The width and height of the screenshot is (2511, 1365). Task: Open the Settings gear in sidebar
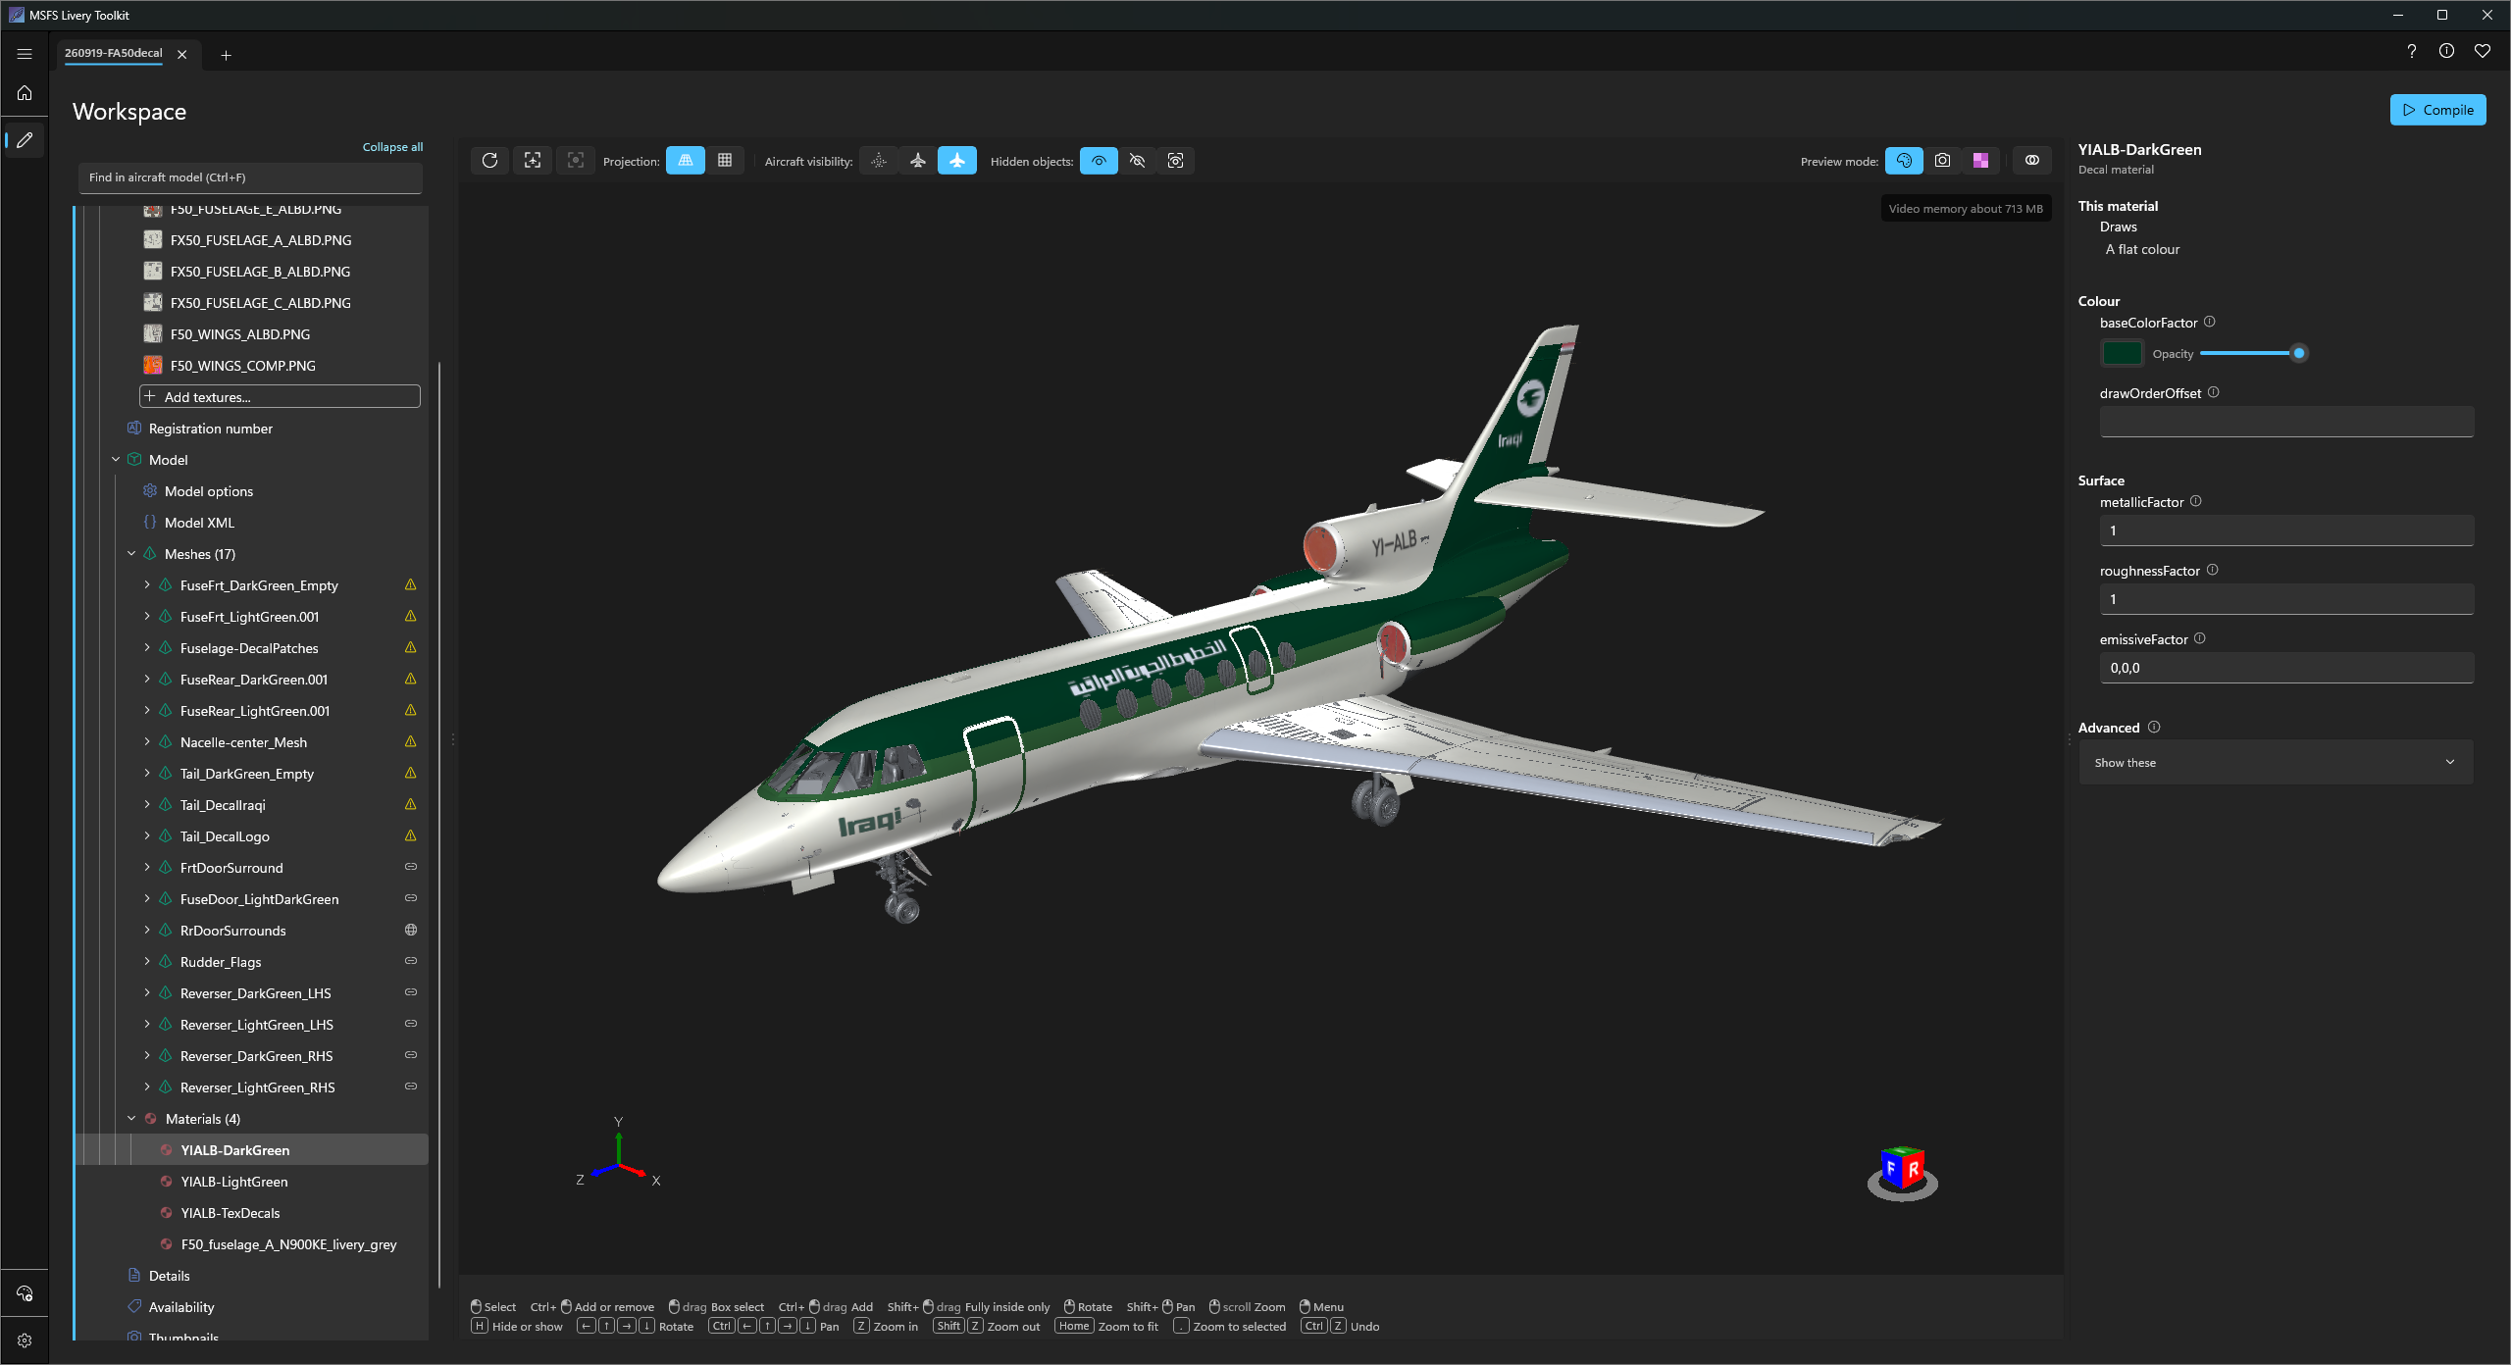[x=25, y=1340]
